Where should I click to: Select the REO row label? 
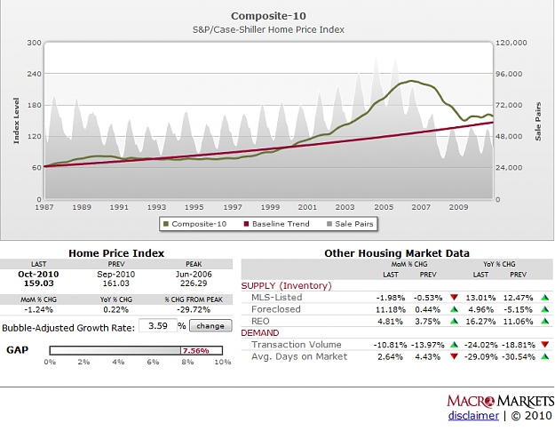pos(260,321)
